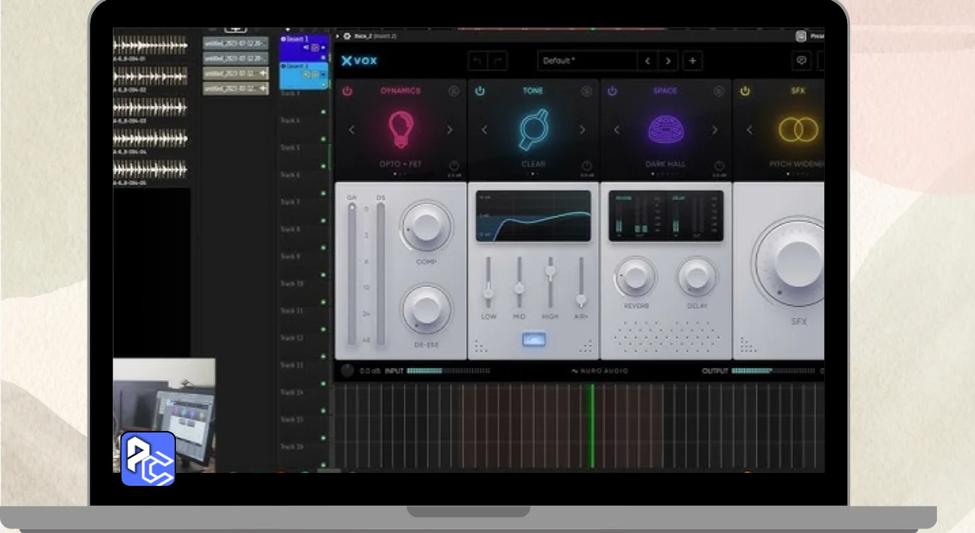Screen dimensions: 975x533
Task: Switch to next Dynamics mode with right chevron
Action: coord(449,130)
